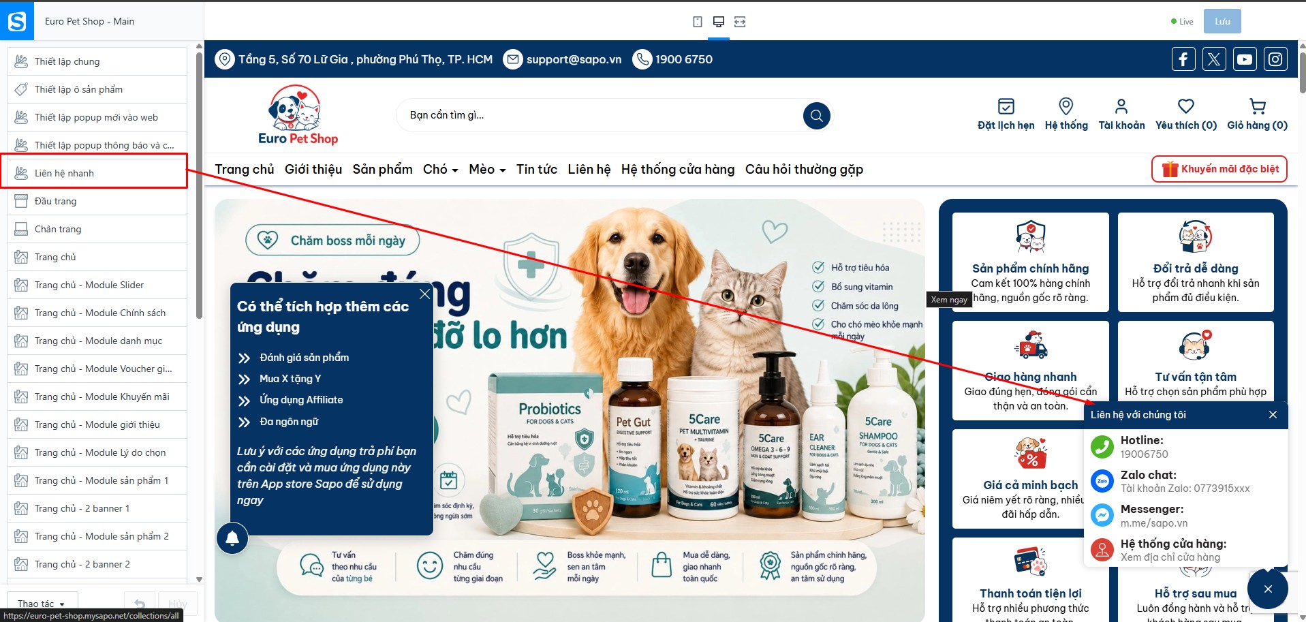Expand the Mèo menu dropdown
The width and height of the screenshot is (1306, 622).
tap(487, 169)
